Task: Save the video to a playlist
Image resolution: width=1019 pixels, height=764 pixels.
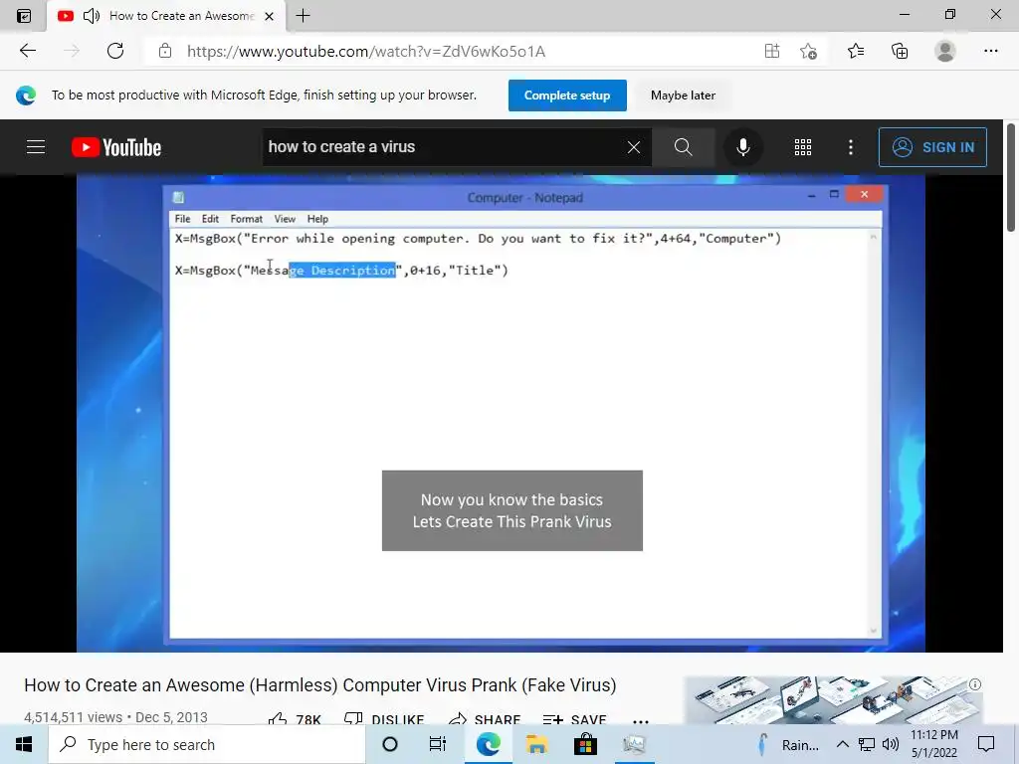Action: (574, 719)
